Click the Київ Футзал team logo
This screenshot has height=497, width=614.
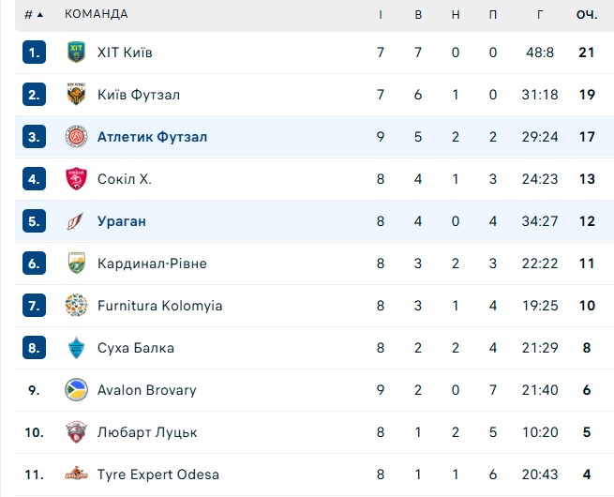point(76,95)
